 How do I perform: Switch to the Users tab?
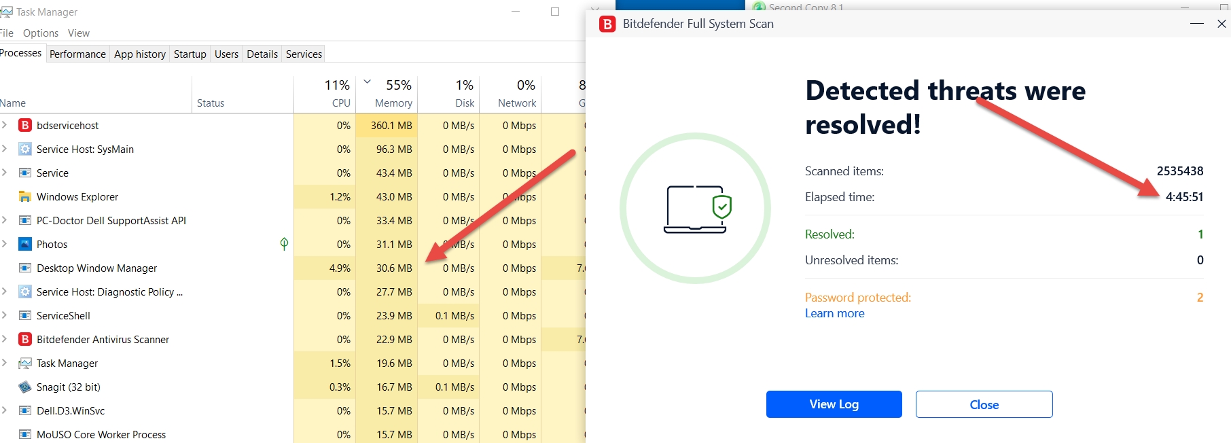coord(226,54)
